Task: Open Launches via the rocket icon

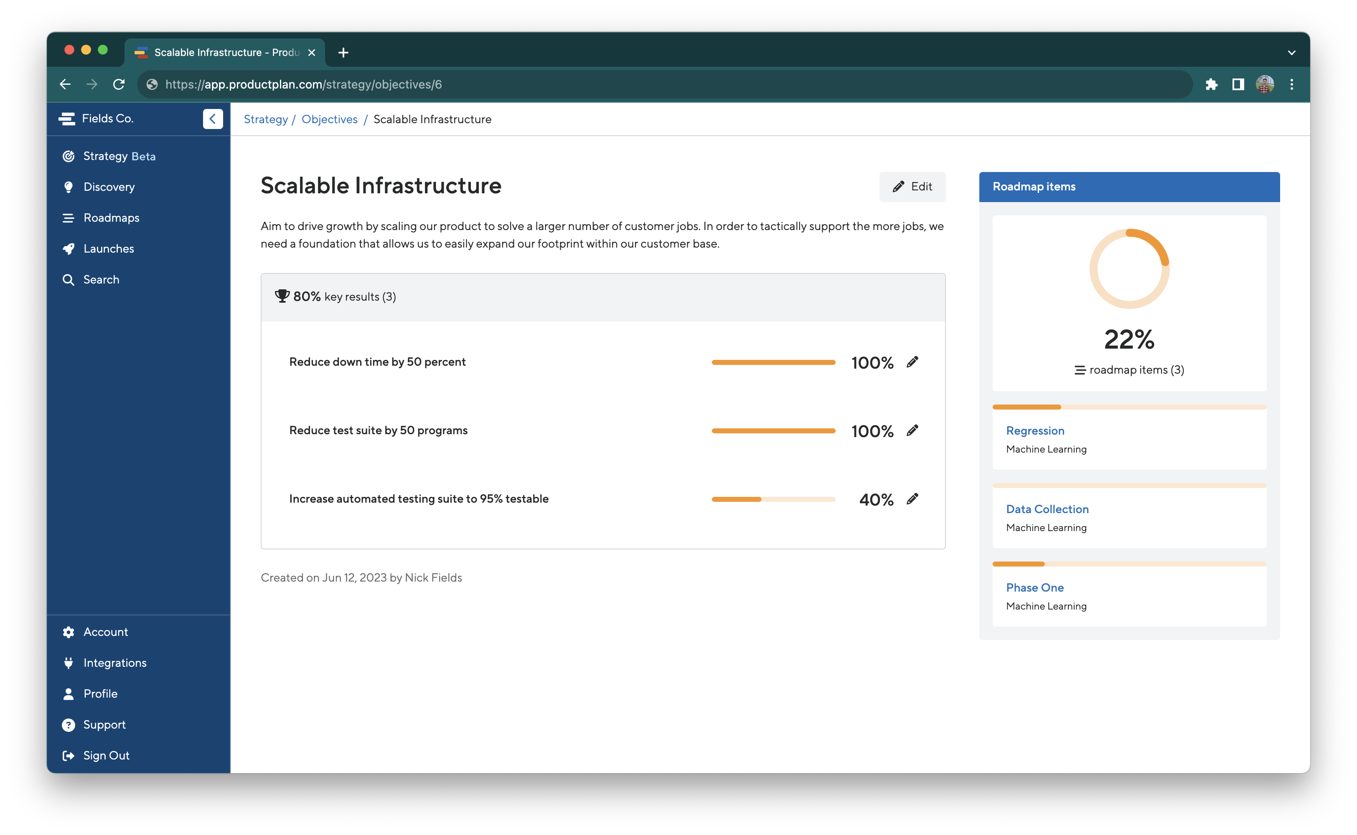Action: click(69, 248)
